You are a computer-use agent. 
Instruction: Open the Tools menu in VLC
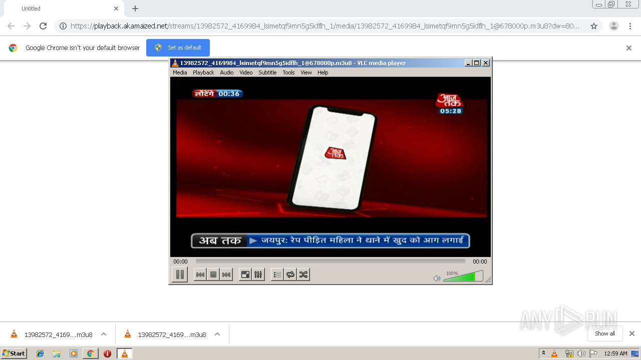(288, 72)
